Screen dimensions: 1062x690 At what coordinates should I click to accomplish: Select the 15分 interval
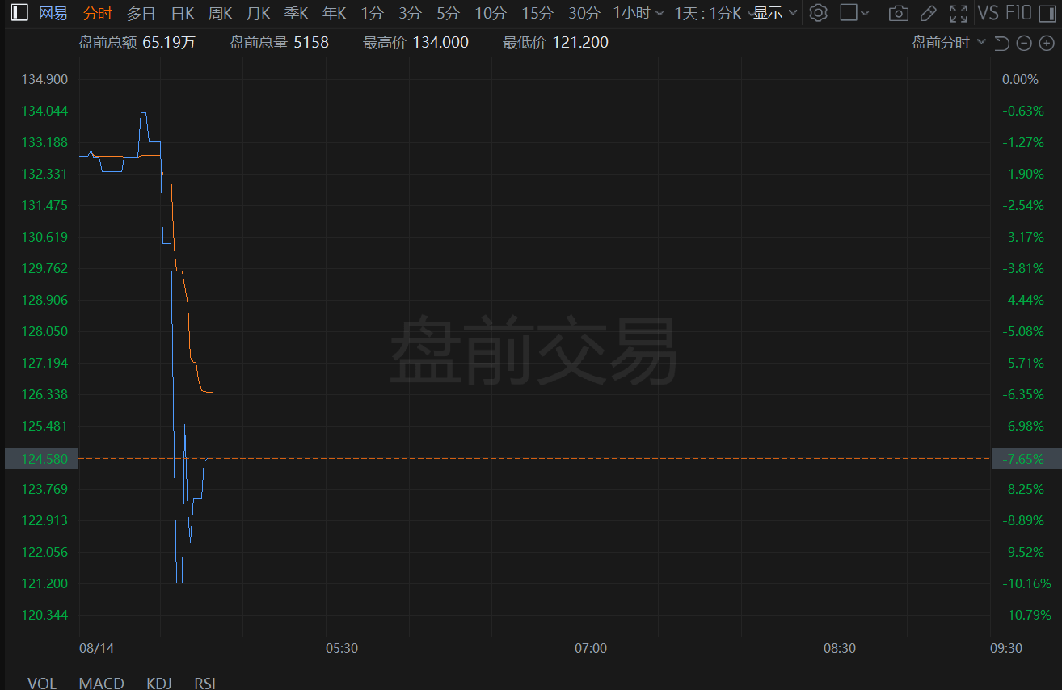537,13
